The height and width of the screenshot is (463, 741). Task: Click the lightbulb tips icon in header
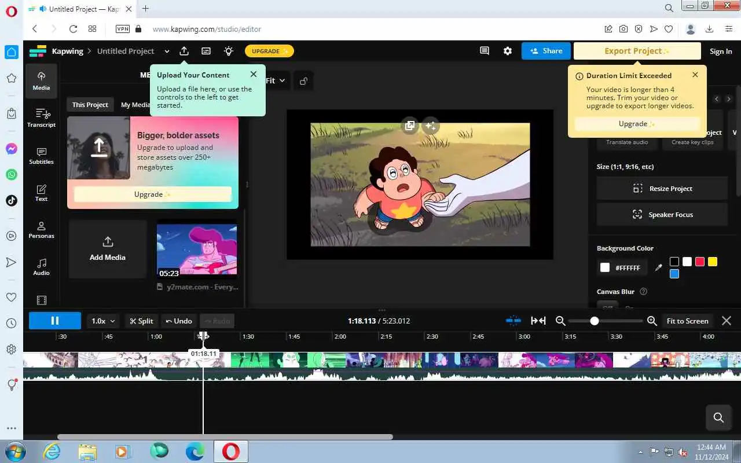tap(229, 51)
